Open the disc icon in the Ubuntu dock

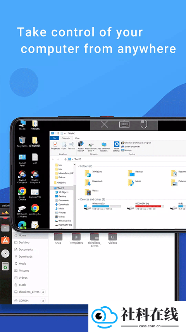click(x=5, y=253)
